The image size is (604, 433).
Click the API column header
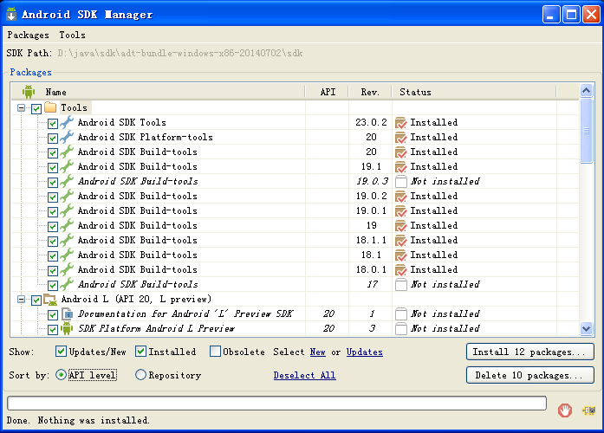point(328,92)
